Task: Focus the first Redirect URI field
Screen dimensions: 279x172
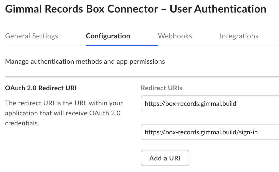Action: point(210,103)
